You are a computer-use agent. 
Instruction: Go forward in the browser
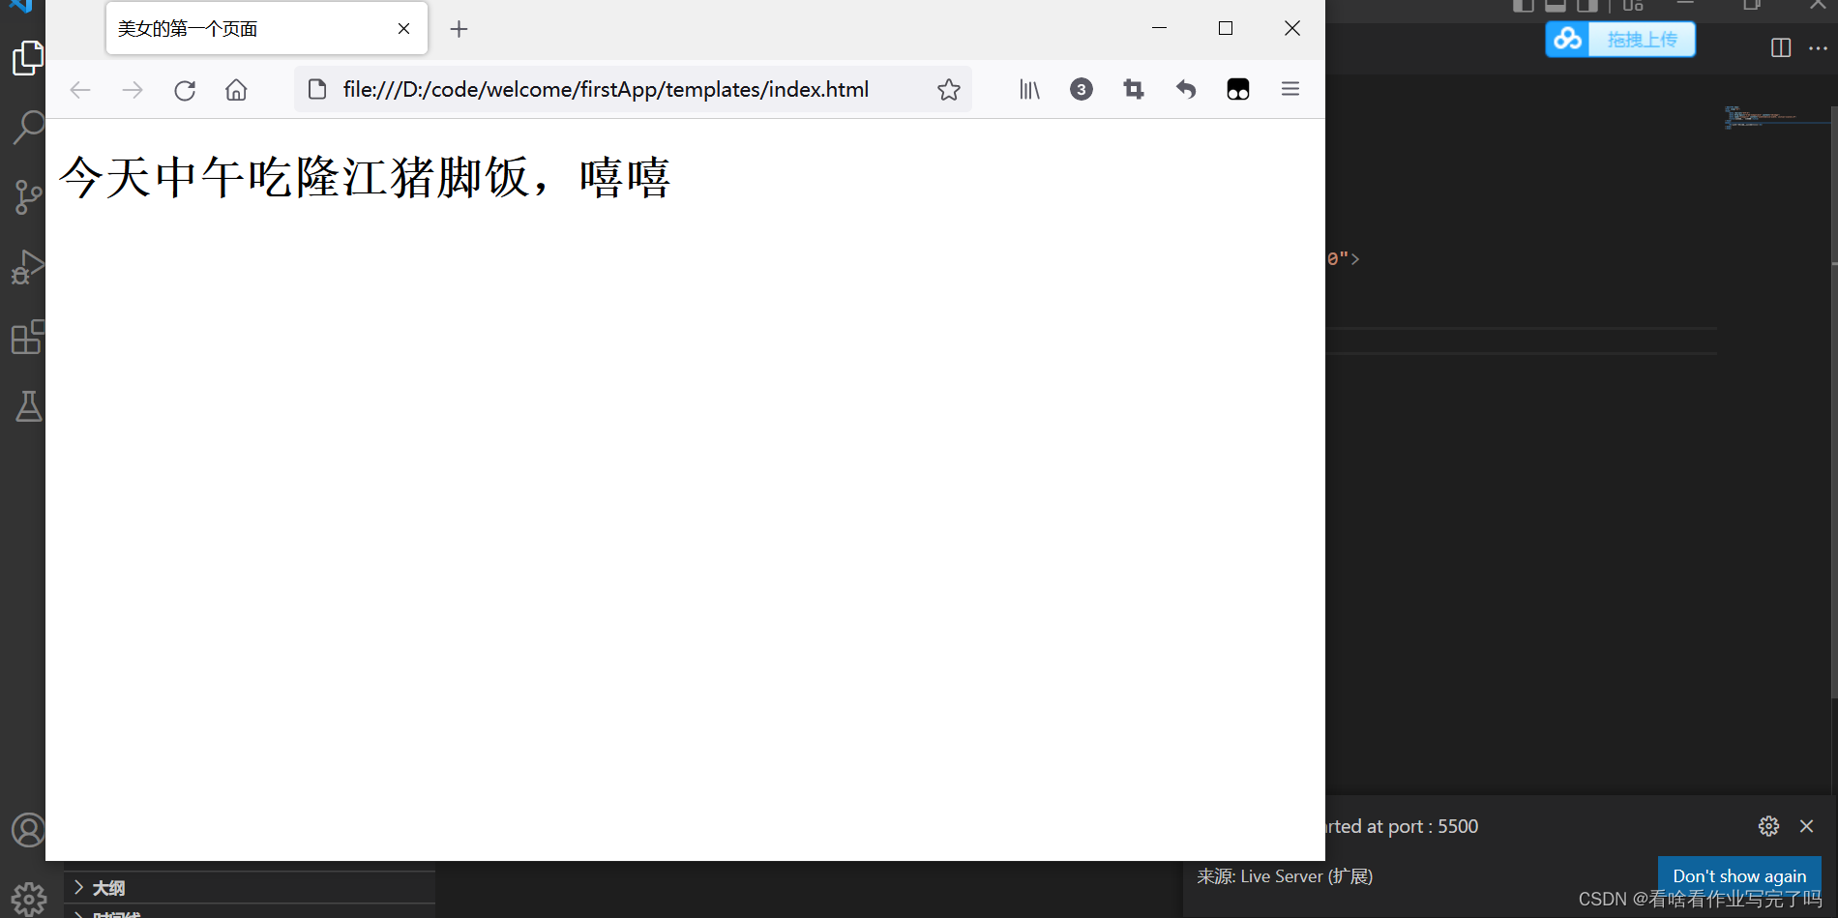click(133, 90)
